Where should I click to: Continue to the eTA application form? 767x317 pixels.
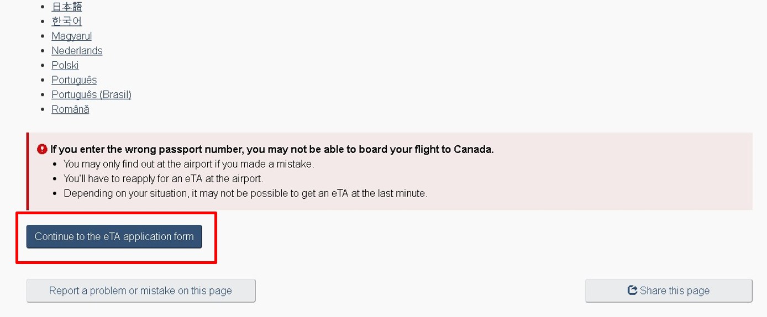click(x=114, y=236)
